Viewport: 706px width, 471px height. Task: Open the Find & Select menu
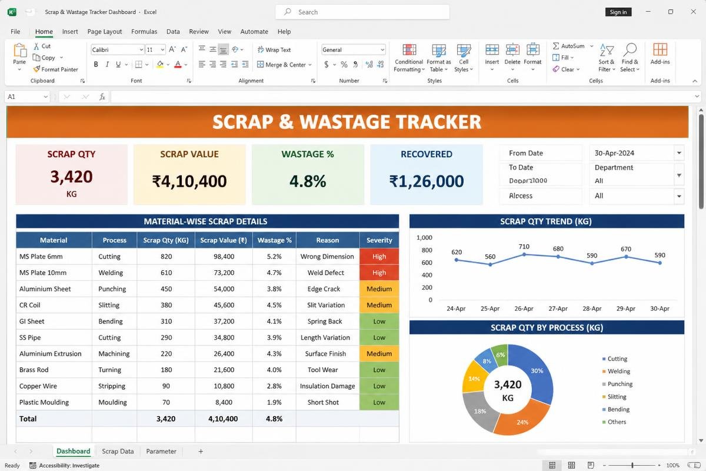pos(630,58)
